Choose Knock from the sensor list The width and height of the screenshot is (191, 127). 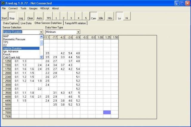21,55
